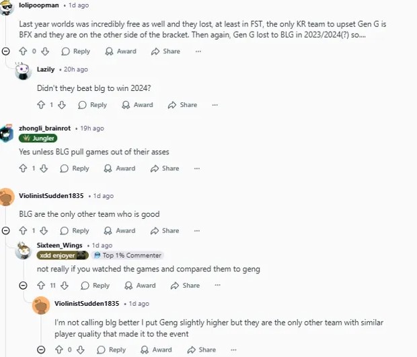Downvote ViolinistSudden1835's bottom reply

80,350
